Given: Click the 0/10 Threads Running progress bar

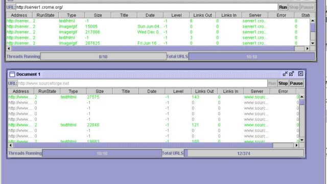Looking at the screenshot, I should 103,57.
